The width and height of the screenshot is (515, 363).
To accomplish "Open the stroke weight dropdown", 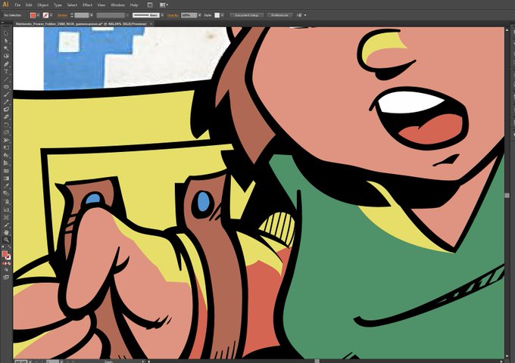I will coord(92,15).
